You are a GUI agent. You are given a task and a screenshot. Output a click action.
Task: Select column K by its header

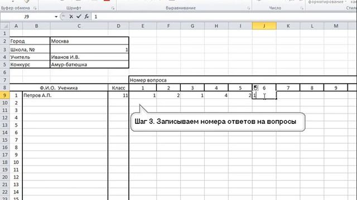288,26
